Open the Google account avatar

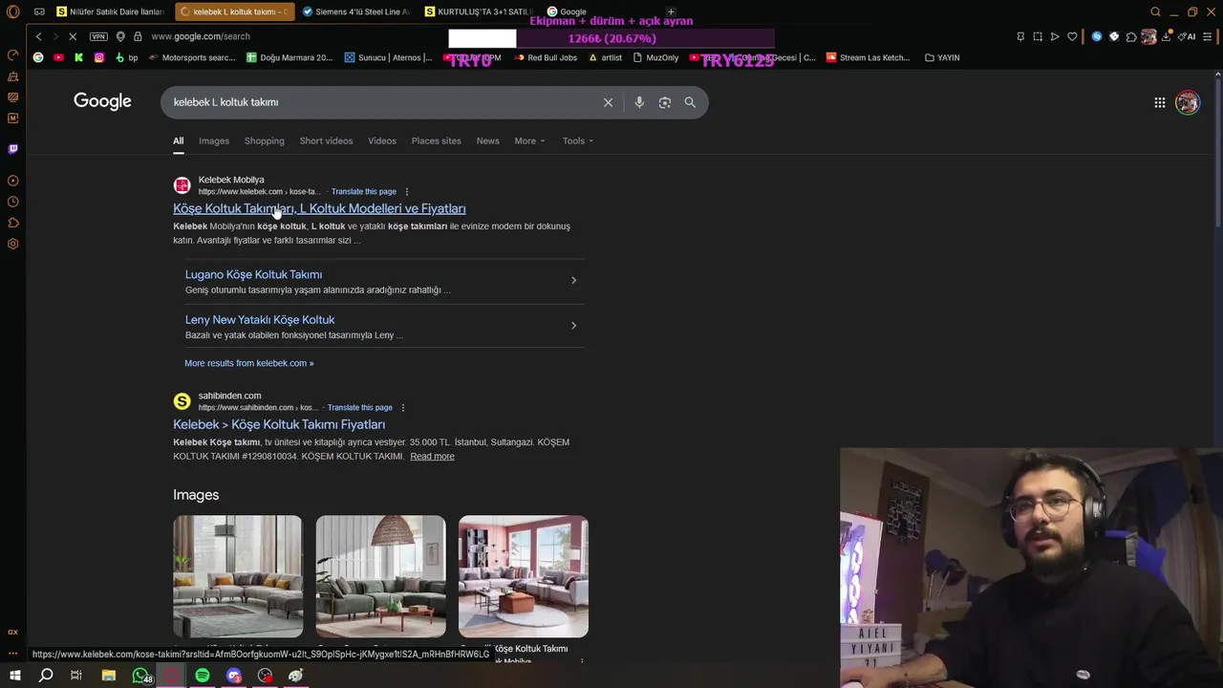[1188, 102]
